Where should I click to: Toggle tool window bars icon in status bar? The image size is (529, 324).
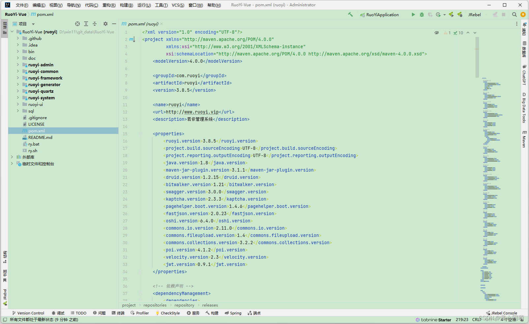tap(5, 320)
